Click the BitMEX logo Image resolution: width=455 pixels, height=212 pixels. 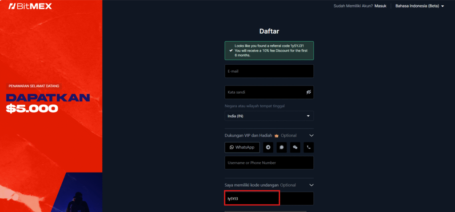point(30,6)
